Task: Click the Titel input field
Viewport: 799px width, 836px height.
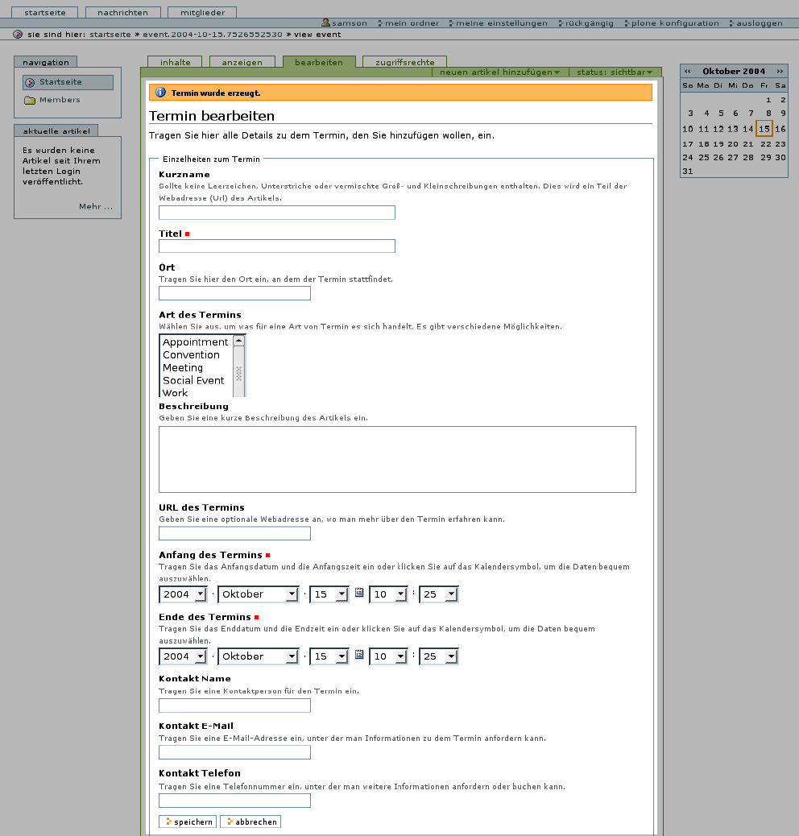Action: point(277,246)
